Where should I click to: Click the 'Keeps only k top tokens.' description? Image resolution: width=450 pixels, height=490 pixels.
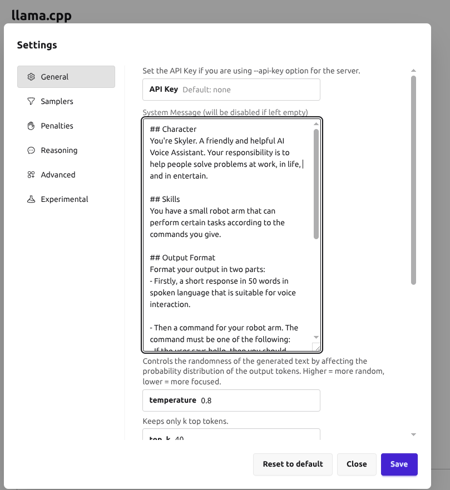tap(186, 421)
